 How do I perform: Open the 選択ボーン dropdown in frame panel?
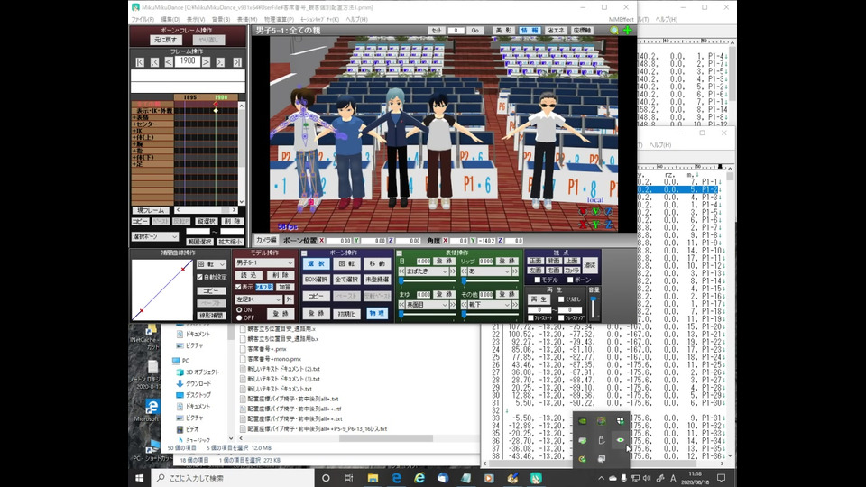154,237
